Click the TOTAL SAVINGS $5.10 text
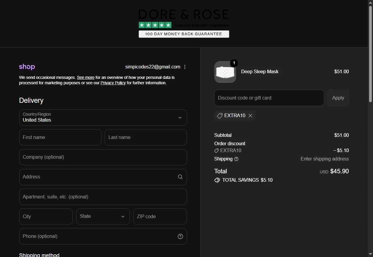Screen dimensions: 373x257 tap(247, 180)
